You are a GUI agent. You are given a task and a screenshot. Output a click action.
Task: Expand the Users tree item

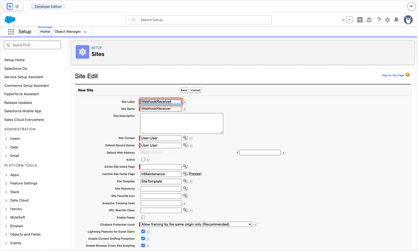click(6, 139)
